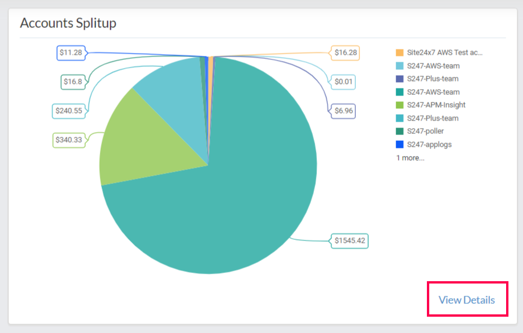Toggle the S247-applogs legend entry
This screenshot has height=333, width=523.
(429, 144)
